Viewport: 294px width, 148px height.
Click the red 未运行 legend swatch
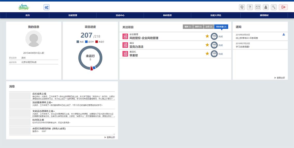96,42
